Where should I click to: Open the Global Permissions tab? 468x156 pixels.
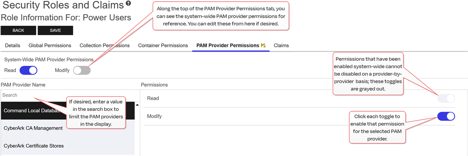[x=50, y=46]
